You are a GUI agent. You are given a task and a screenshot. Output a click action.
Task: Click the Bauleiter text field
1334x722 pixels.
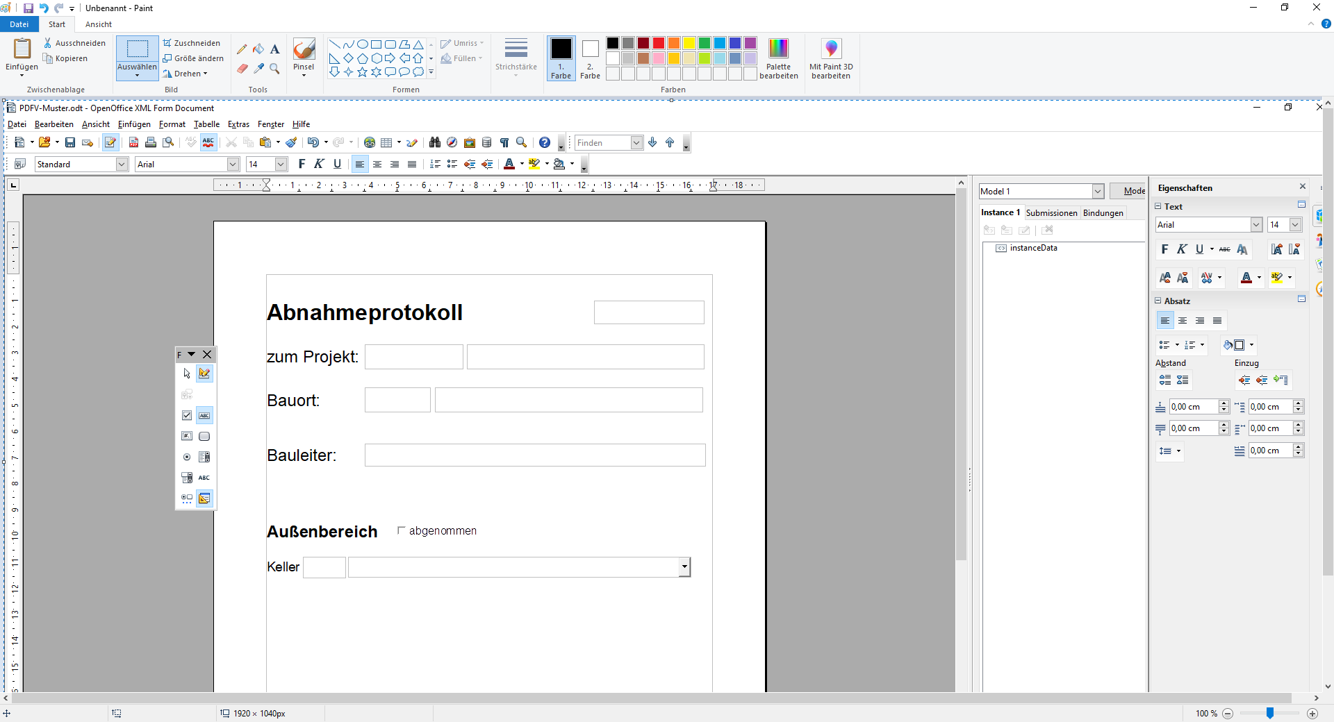coord(535,455)
